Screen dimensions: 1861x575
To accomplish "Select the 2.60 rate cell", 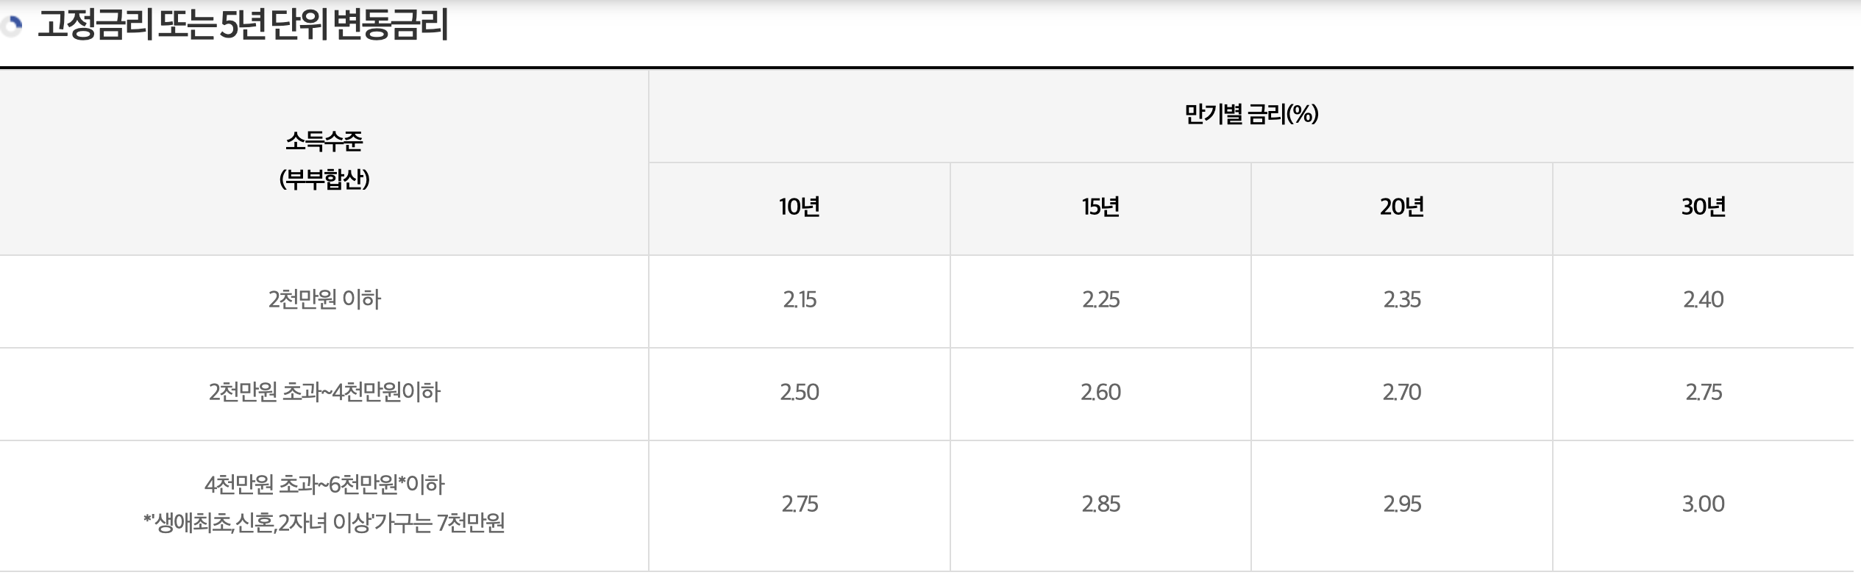I will tap(1100, 394).
